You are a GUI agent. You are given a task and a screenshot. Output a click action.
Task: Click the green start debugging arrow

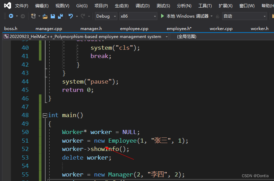pos(162,16)
